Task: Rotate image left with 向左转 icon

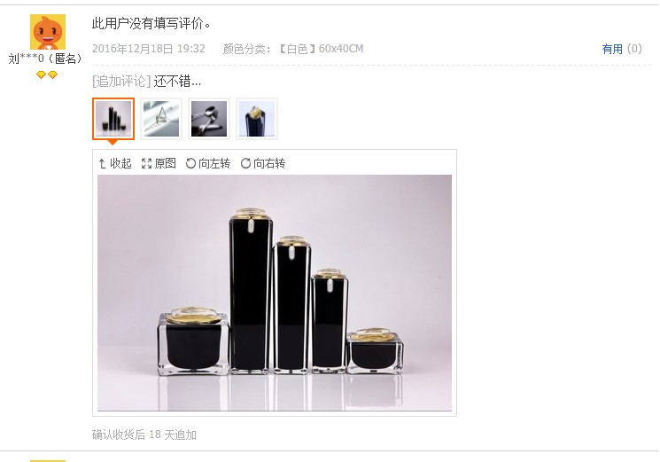Action: click(190, 163)
